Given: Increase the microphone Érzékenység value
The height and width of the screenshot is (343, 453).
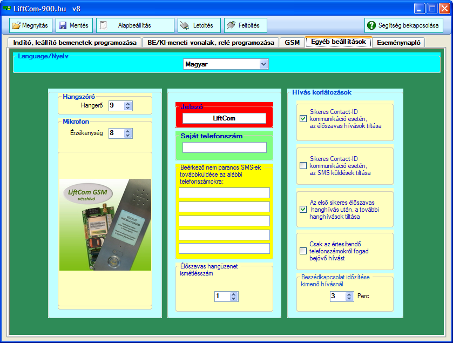Looking at the screenshot, I should point(128,131).
